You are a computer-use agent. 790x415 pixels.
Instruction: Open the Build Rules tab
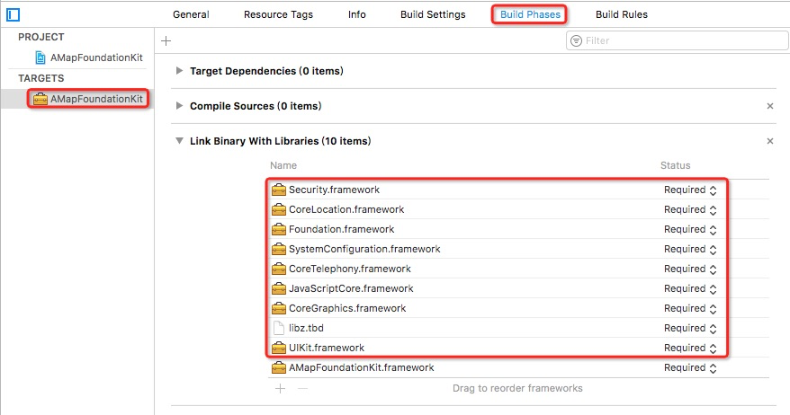[x=621, y=14]
